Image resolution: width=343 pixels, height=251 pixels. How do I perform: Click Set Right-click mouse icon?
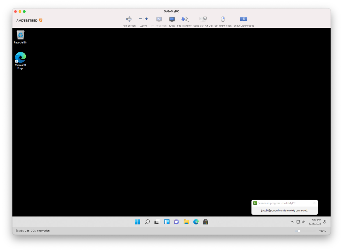223,19
